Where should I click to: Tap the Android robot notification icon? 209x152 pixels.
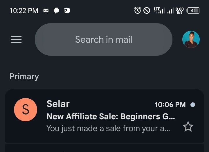[x=56, y=10]
